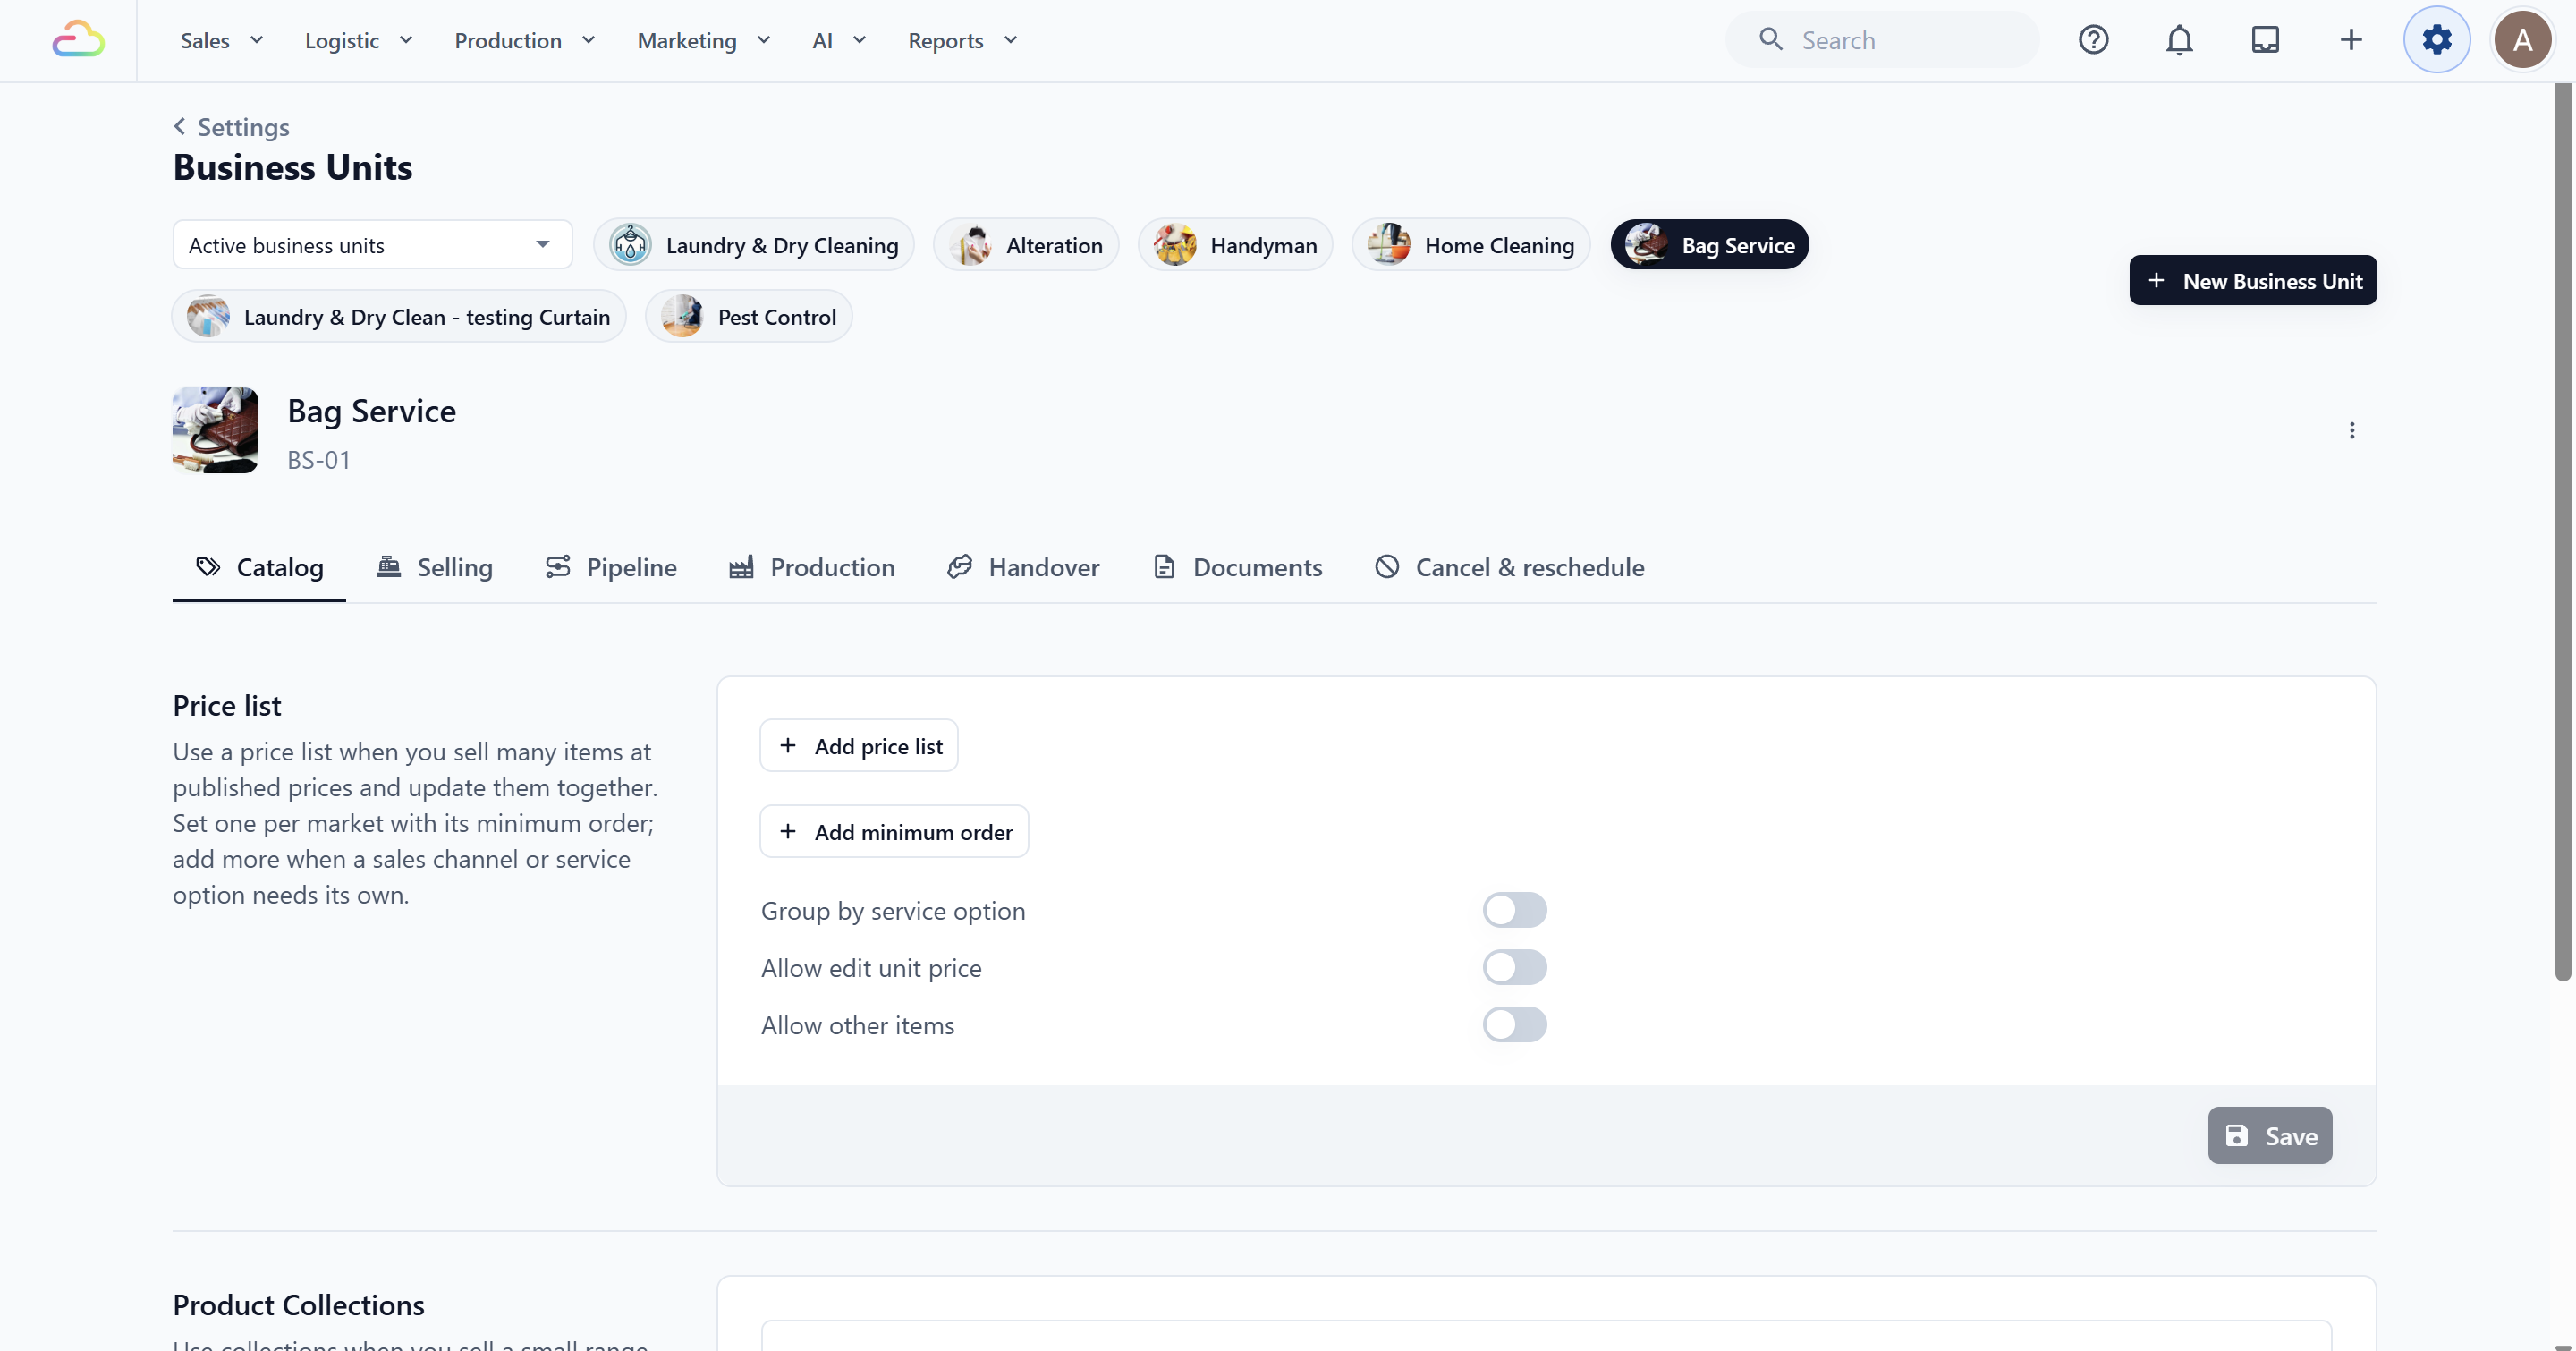Select the Bag Service chip
This screenshot has height=1351, width=2576.
(x=1710, y=245)
